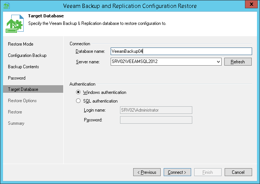Click the Restore Options step
260x184 pixels.
[x=22, y=101]
